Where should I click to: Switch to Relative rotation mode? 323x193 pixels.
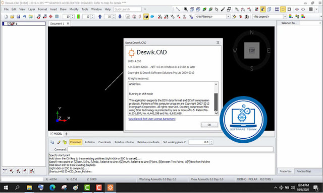click(x=124, y=142)
